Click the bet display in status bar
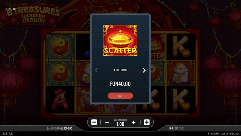Viewport: 241px width, 136px height. [176, 129]
